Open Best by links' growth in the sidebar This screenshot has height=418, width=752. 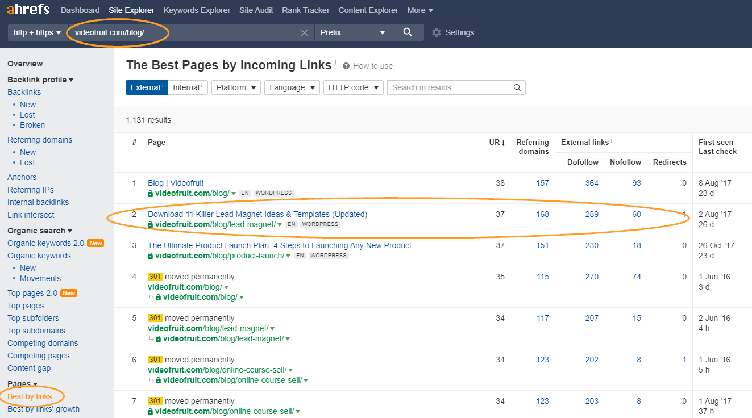click(x=43, y=409)
